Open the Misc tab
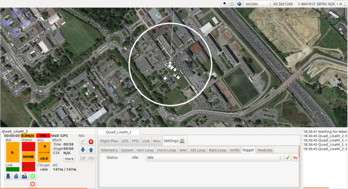Screen dimensions: 348x189 click(x=157, y=141)
